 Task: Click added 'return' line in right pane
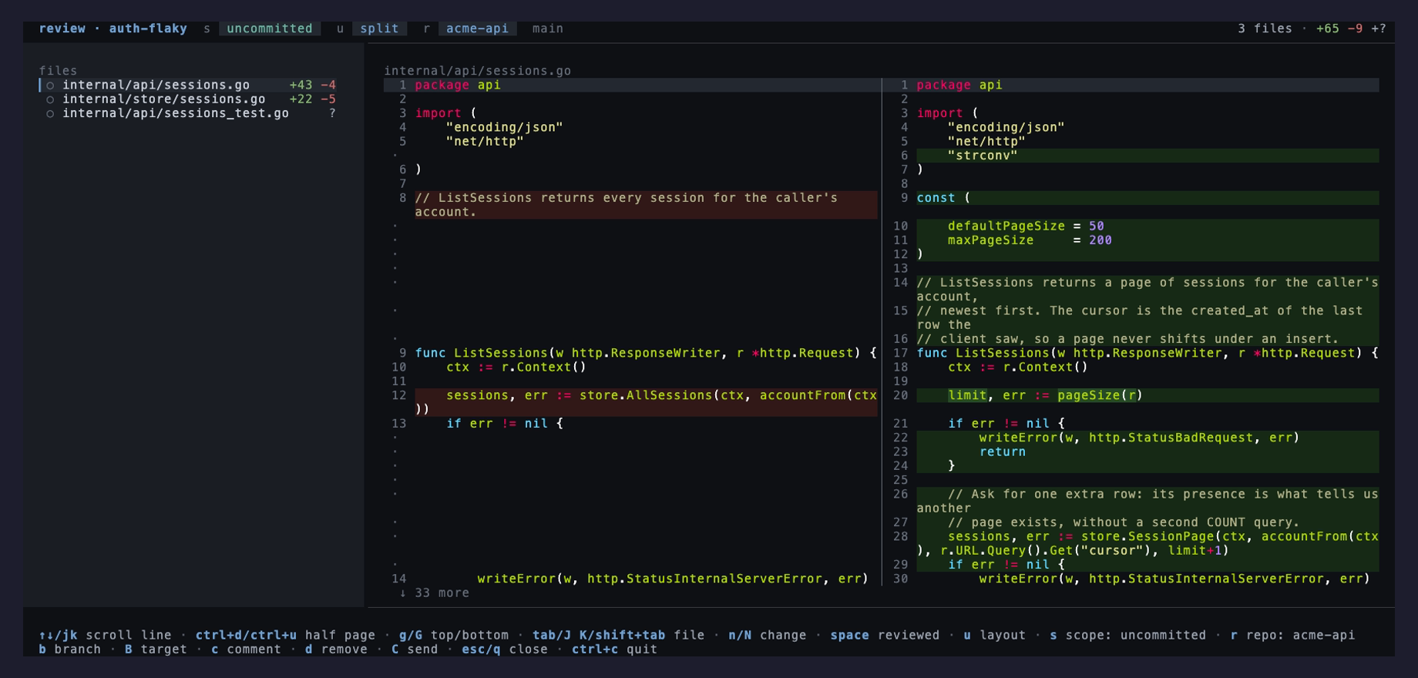pyautogui.click(x=1148, y=452)
